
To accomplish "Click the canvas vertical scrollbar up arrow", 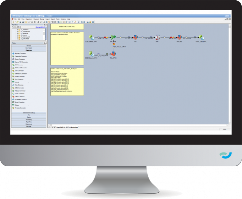I will (230, 25).
